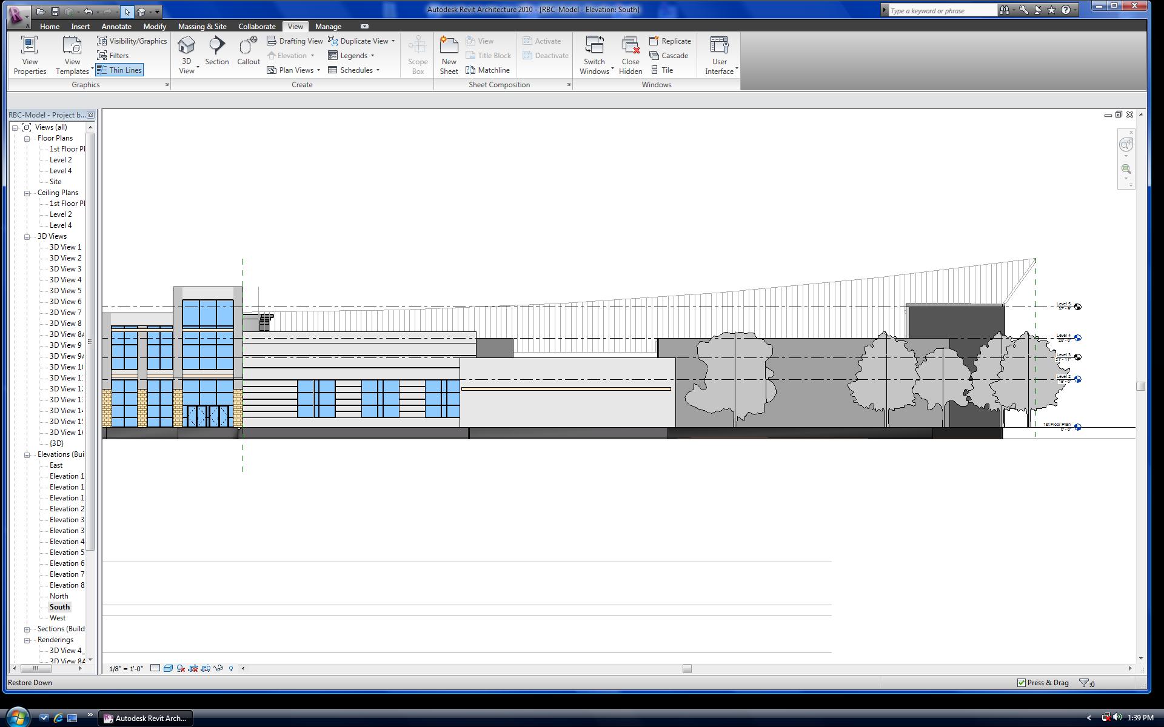This screenshot has height=727, width=1164.
Task: Select the Callout tool
Action: [248, 47]
